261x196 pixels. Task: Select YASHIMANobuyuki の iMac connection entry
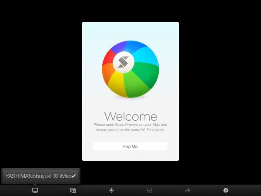click(41, 176)
